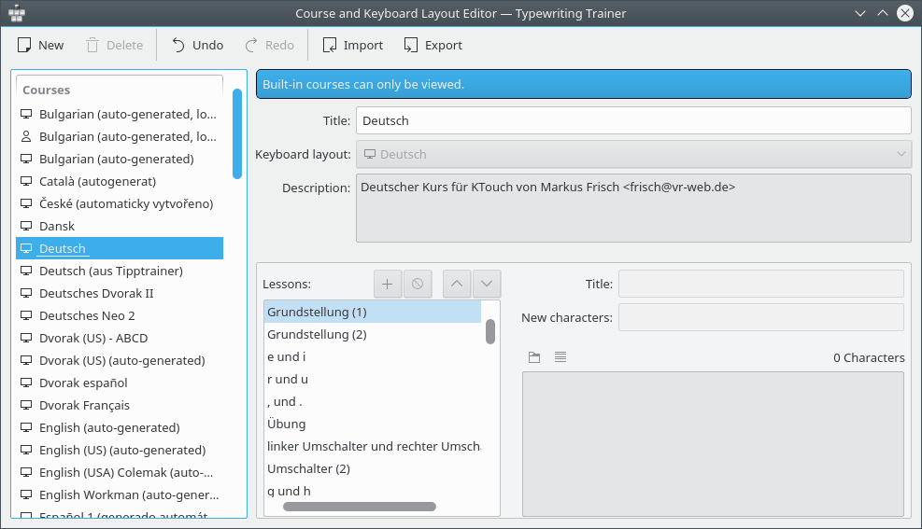This screenshot has width=922, height=529.
Task: Click the Import toolbar button
Action: tap(352, 45)
